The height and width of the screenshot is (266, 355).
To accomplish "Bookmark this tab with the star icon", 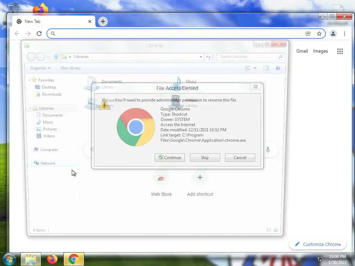I will point(319,34).
